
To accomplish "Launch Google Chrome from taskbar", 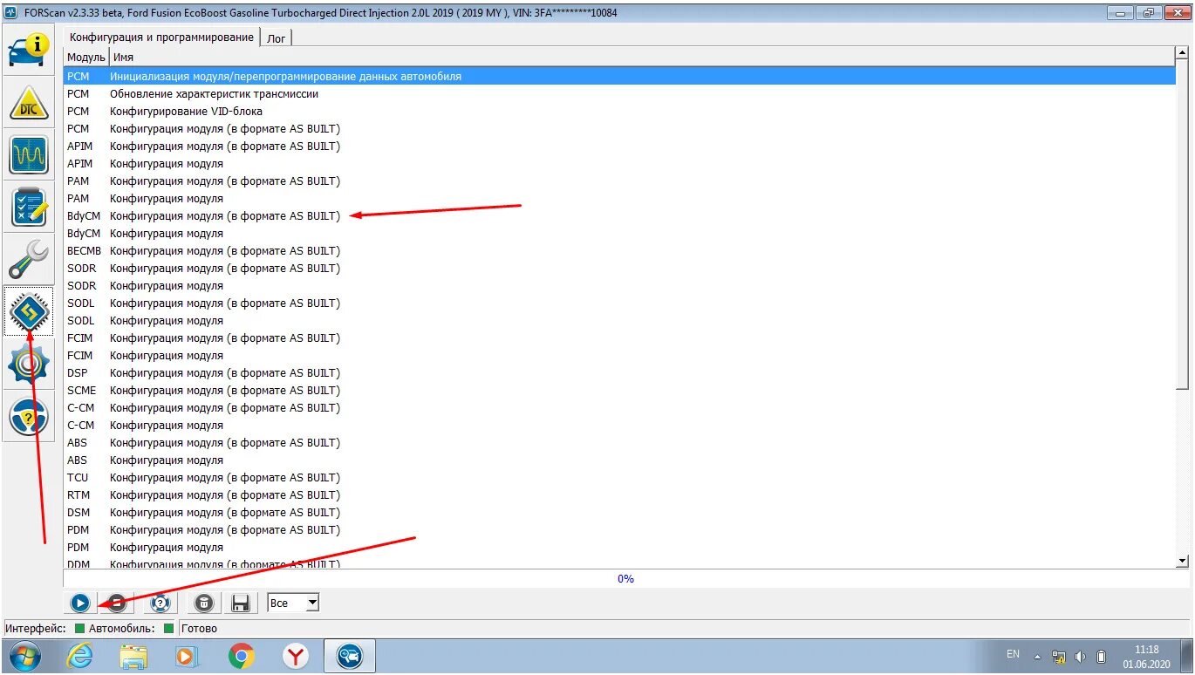I will click(x=242, y=656).
